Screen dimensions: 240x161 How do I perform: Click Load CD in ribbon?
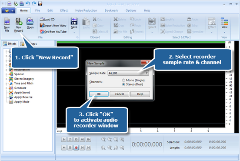pyautogui.click(x=47, y=19)
